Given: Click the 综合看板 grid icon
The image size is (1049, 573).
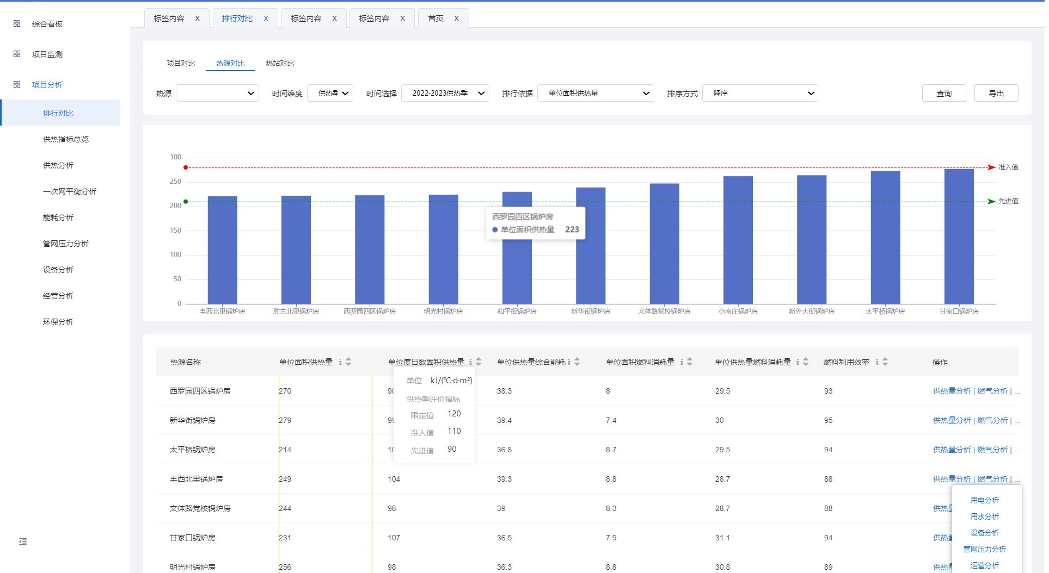Looking at the screenshot, I should 17,23.
